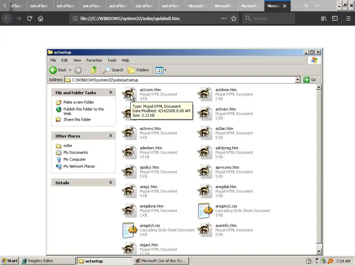The height and width of the screenshot is (266, 355).
Task: Select the aprvcyms.htm file icon
Action: tap(205, 172)
